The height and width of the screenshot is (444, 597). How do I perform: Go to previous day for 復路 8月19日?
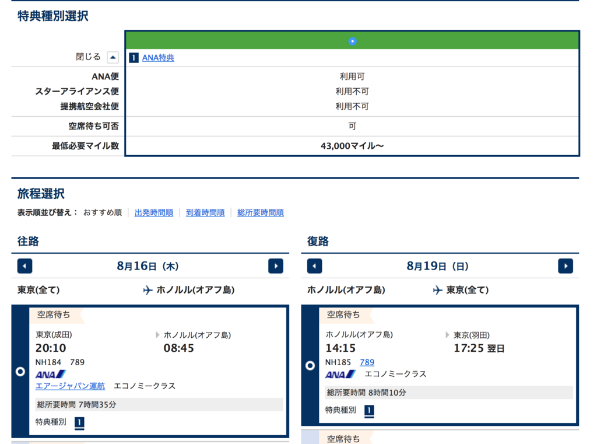point(314,266)
